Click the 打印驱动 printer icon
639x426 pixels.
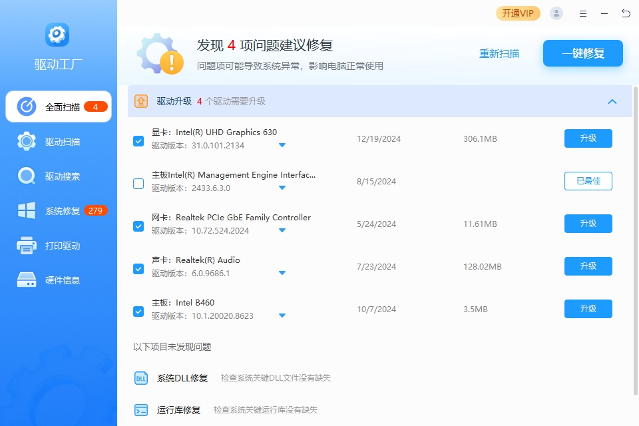27,246
